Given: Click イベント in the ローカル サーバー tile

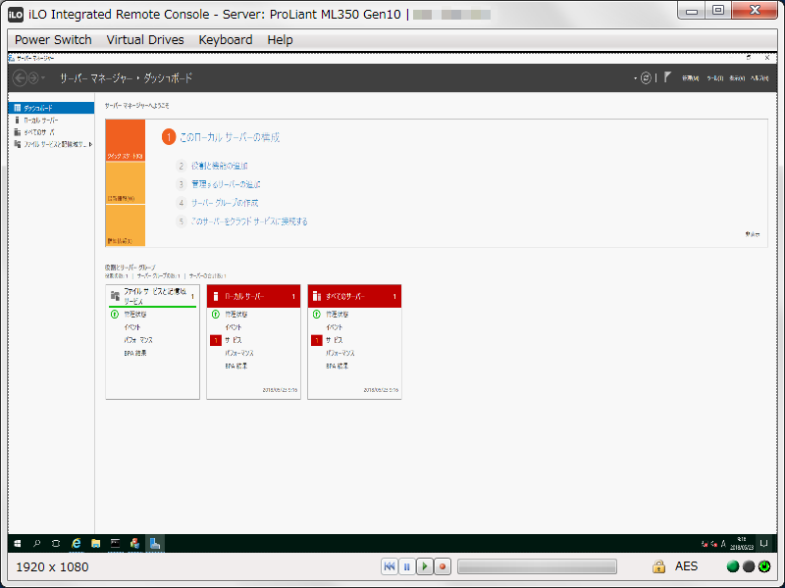Looking at the screenshot, I should point(234,327).
